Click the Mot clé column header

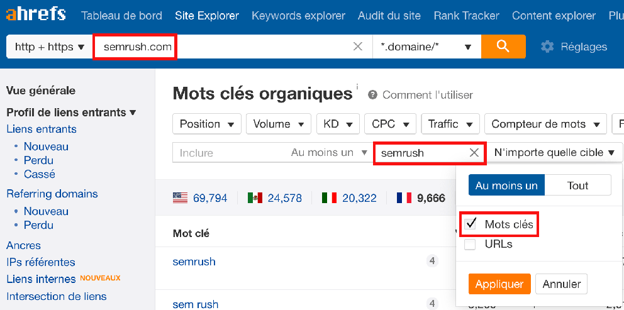(191, 233)
